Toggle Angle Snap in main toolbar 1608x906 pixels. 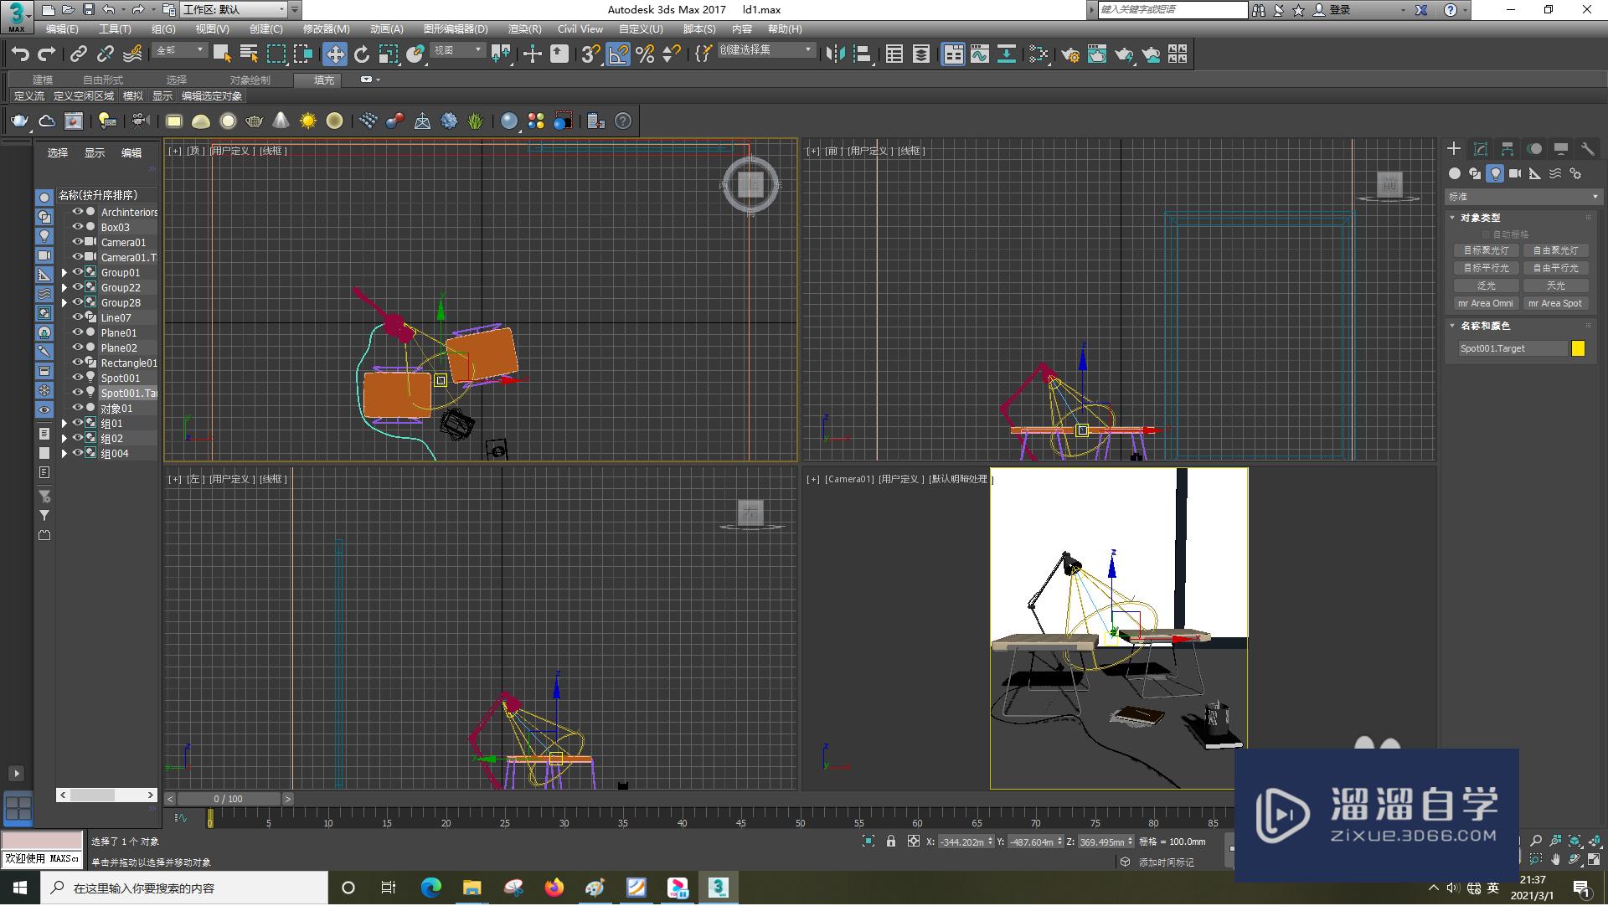point(618,54)
